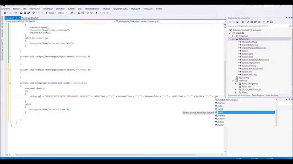Open the DEPURAR menu
The image size is (293, 164).
(60, 9)
